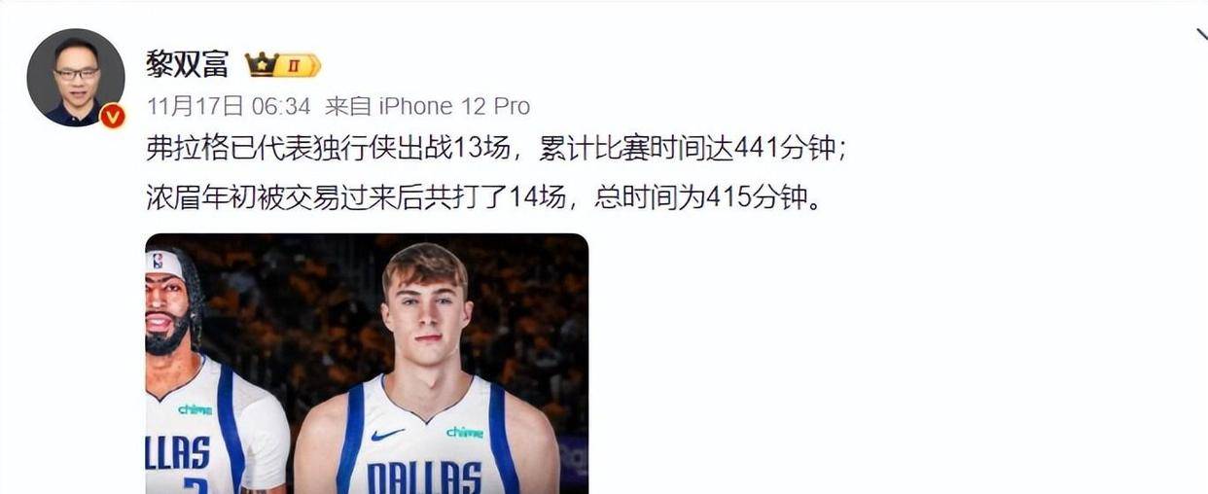Click the post line starting with 浓眉

tap(483, 197)
